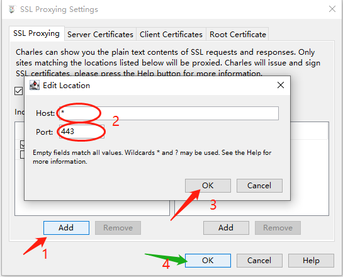This screenshot has width=343, height=277.
Task: Click the Edit Location dialog icon
Action: coord(35,85)
